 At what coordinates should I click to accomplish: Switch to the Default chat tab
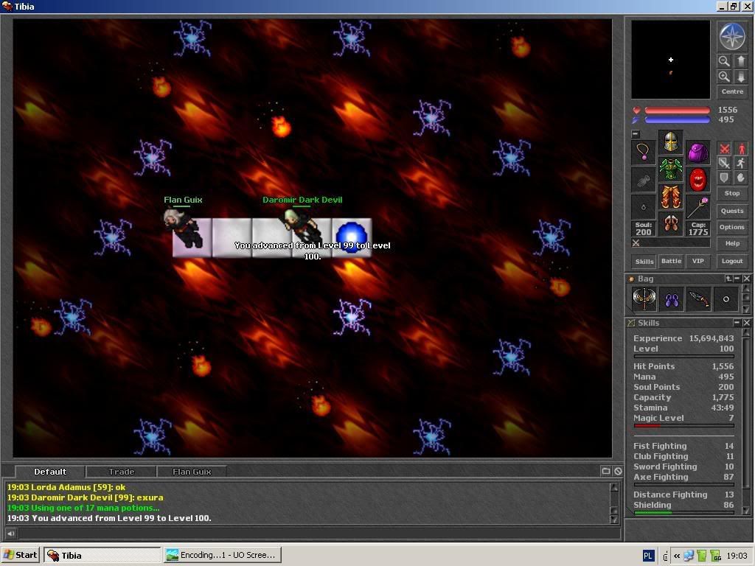[50, 472]
